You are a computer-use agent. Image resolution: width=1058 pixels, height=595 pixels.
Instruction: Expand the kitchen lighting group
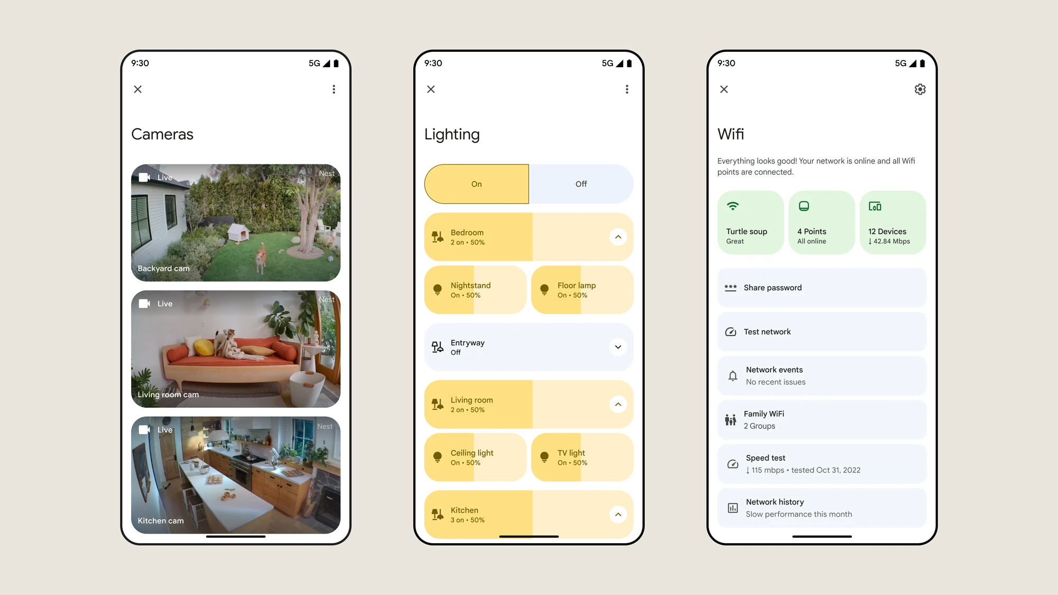click(x=618, y=515)
